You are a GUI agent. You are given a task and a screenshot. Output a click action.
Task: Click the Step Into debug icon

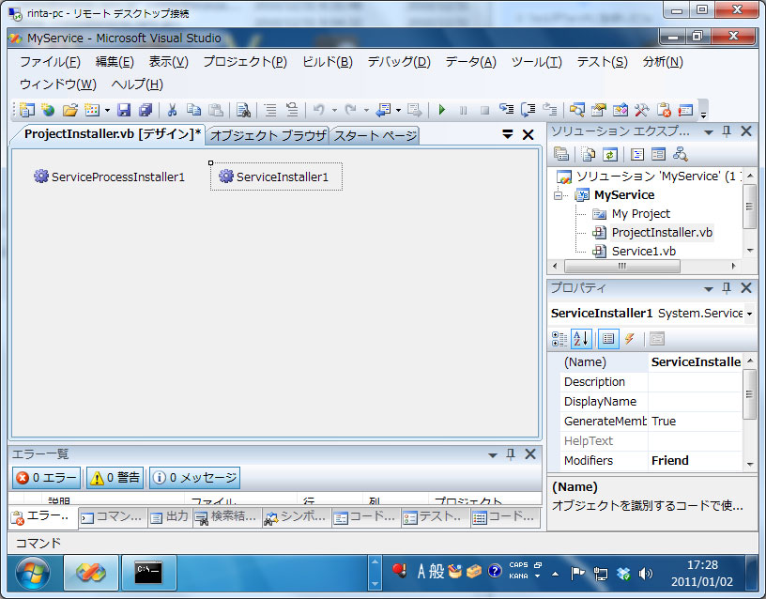pos(506,110)
